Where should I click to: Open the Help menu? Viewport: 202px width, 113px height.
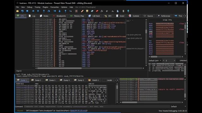click(71, 7)
